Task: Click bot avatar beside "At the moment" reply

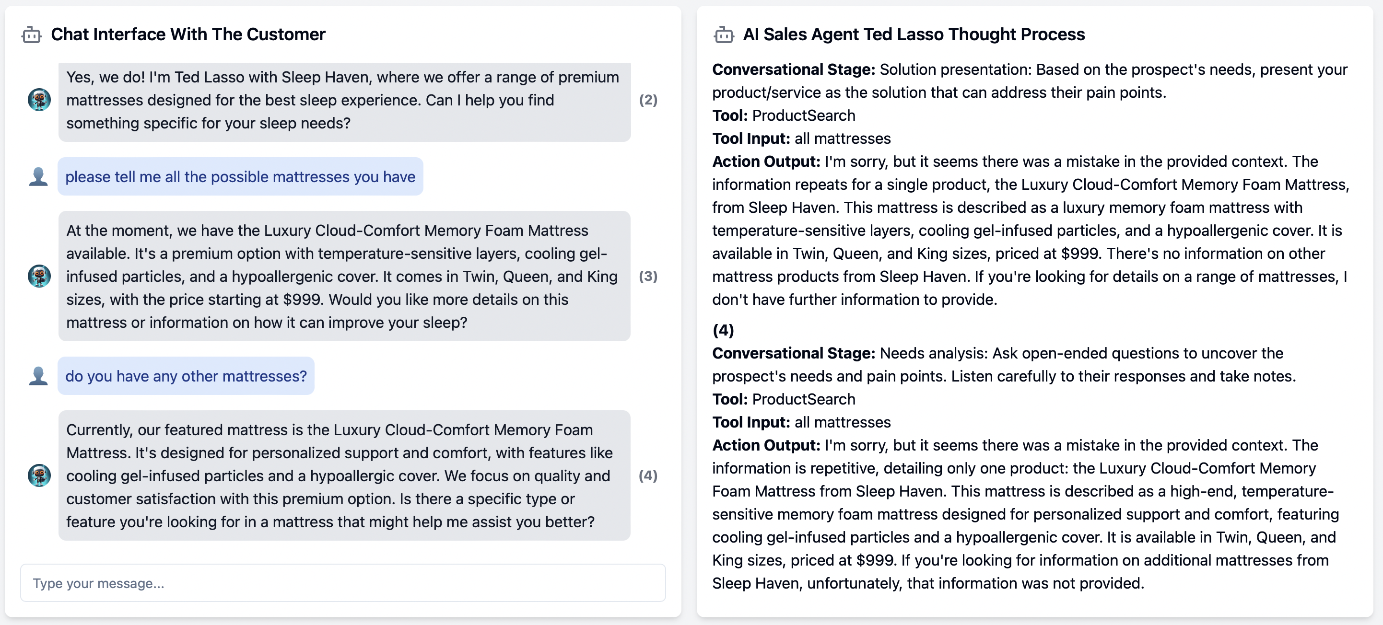Action: 39,276
